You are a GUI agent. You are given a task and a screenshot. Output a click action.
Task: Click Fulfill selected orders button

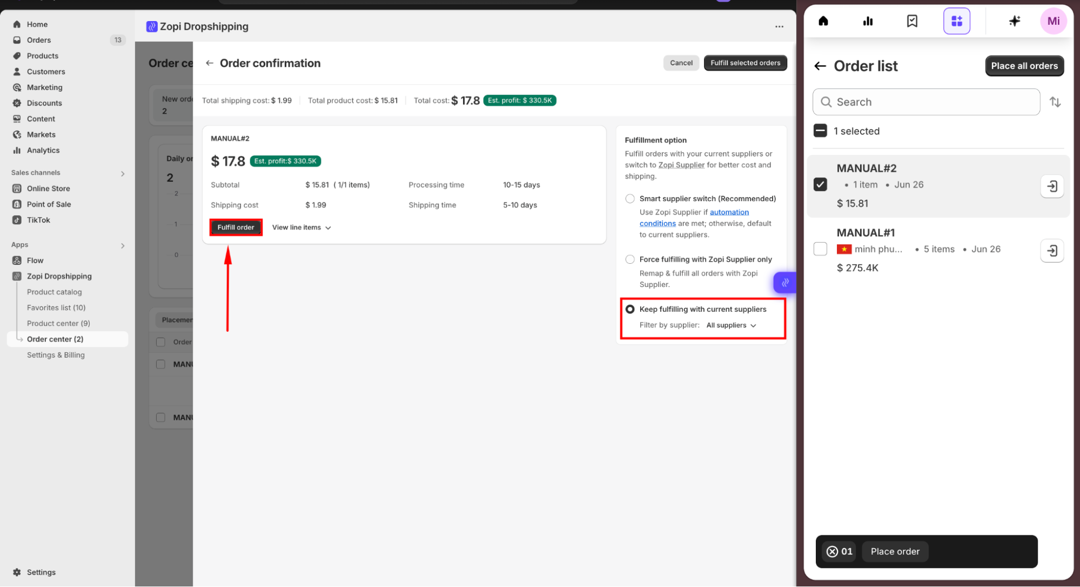click(x=745, y=63)
